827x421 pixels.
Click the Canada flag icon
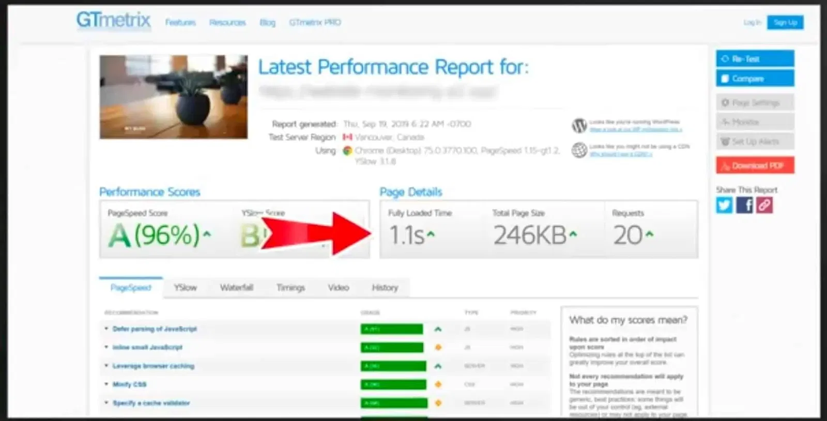[x=347, y=137]
